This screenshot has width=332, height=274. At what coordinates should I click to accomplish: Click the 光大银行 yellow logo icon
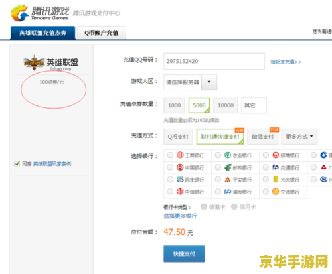(x=276, y=179)
